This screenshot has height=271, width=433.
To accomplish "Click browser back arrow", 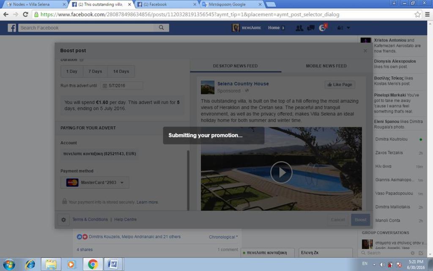I will (x=6, y=14).
